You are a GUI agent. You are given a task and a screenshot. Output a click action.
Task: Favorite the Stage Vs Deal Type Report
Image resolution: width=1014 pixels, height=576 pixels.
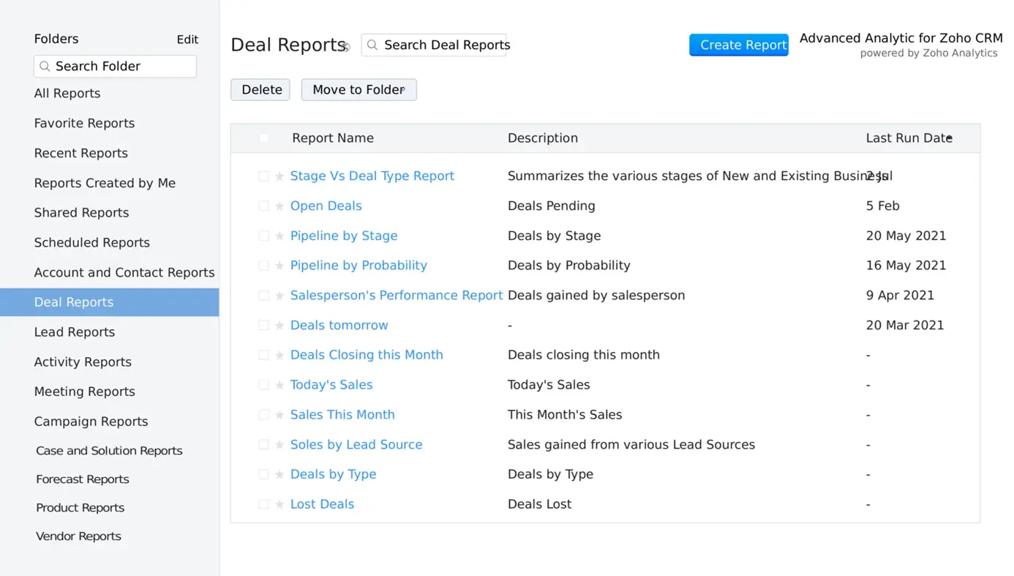coord(279,176)
